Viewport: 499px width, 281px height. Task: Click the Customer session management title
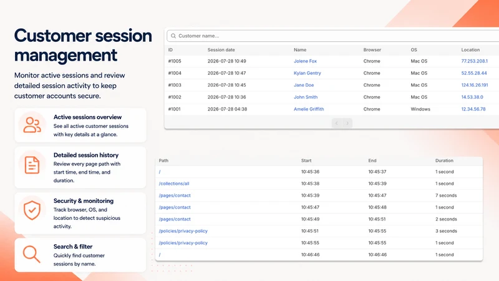click(x=83, y=45)
